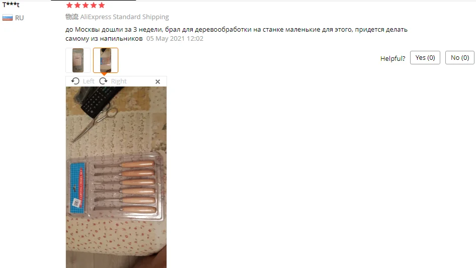Vote No (0) on review helpfulness
Viewport: 476px width, 268px height.
459,58
